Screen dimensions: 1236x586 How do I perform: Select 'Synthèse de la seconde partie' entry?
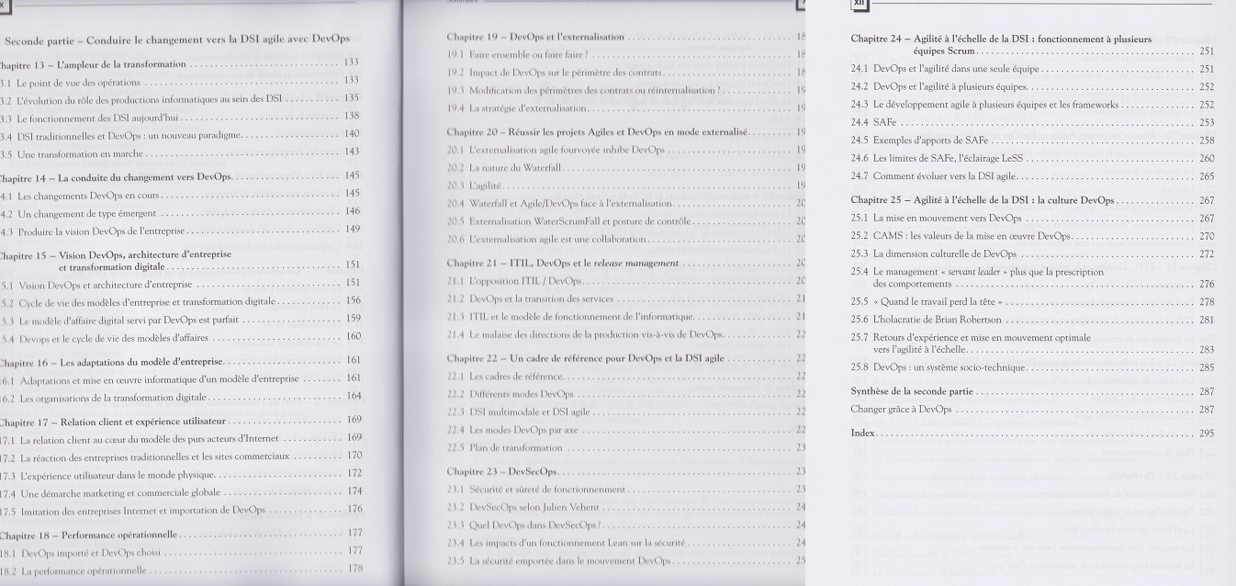tap(912, 391)
